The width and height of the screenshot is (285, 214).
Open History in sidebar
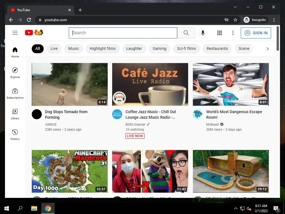15,135
